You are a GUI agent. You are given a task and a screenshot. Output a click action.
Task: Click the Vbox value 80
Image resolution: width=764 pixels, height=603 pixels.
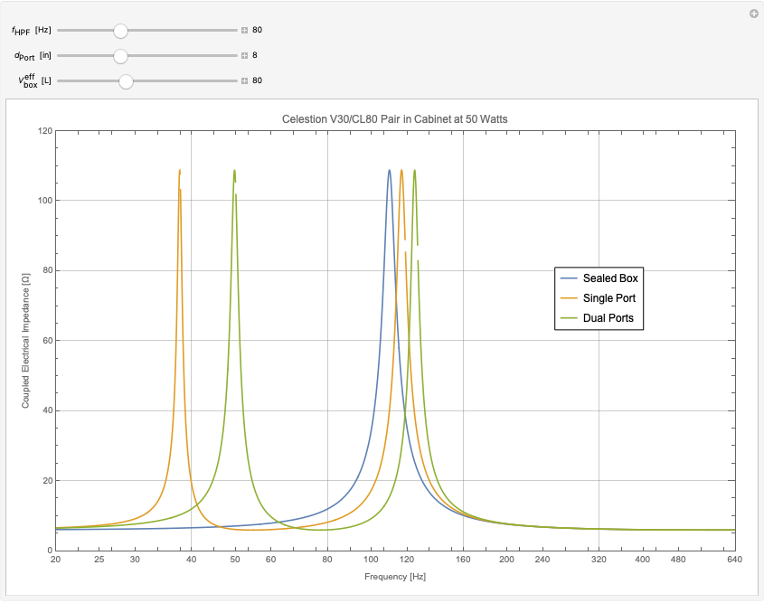(258, 80)
